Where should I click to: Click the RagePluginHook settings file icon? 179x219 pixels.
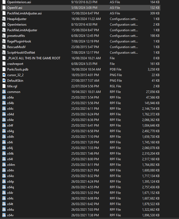[4, 41]
